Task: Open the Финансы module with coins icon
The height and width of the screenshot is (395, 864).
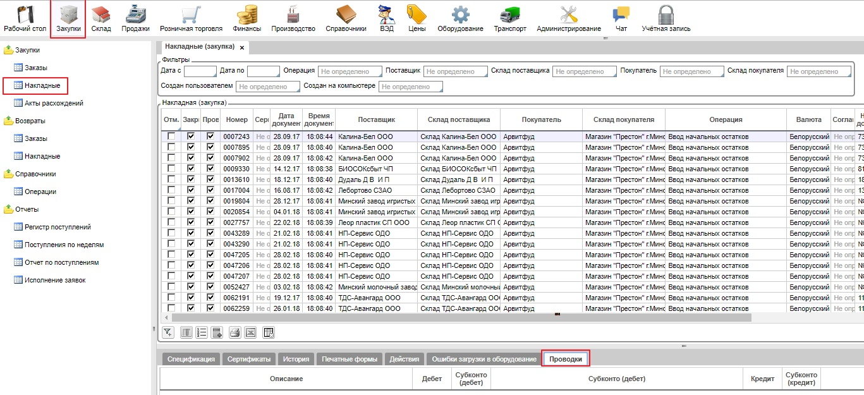Action: coord(246,19)
